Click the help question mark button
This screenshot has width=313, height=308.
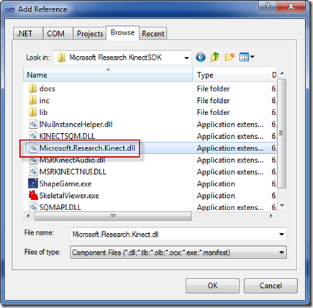tap(267, 6)
